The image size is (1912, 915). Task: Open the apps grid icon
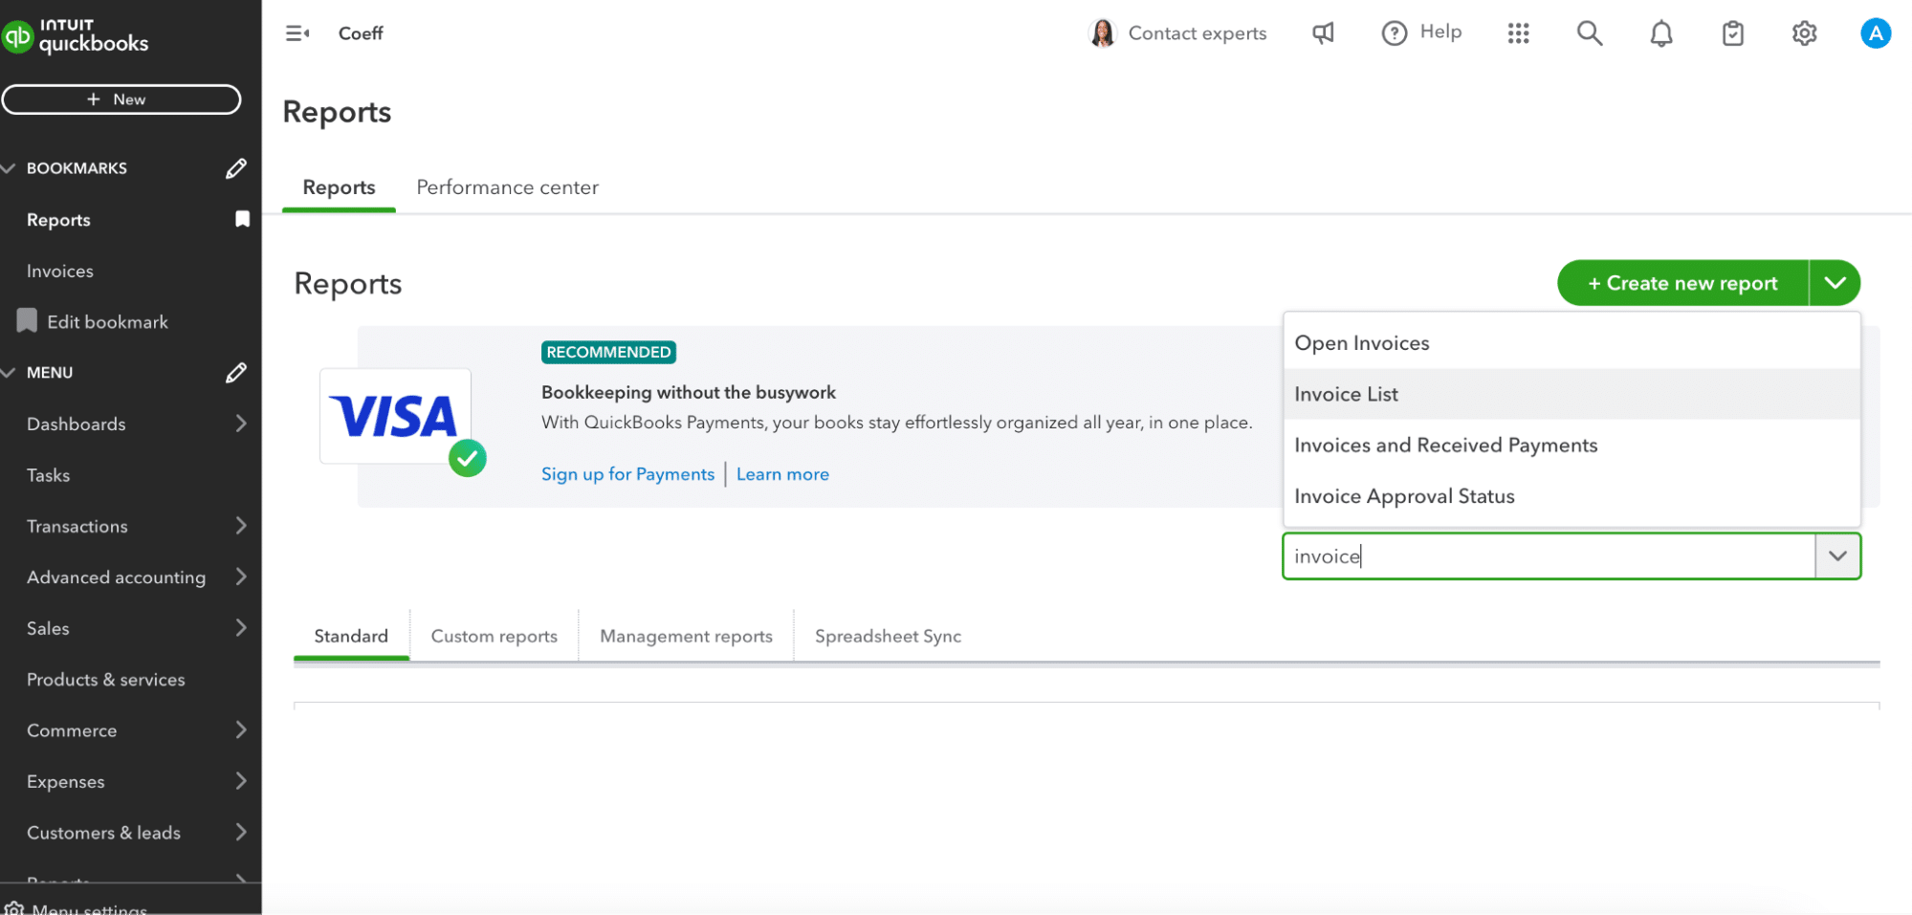1518,33
